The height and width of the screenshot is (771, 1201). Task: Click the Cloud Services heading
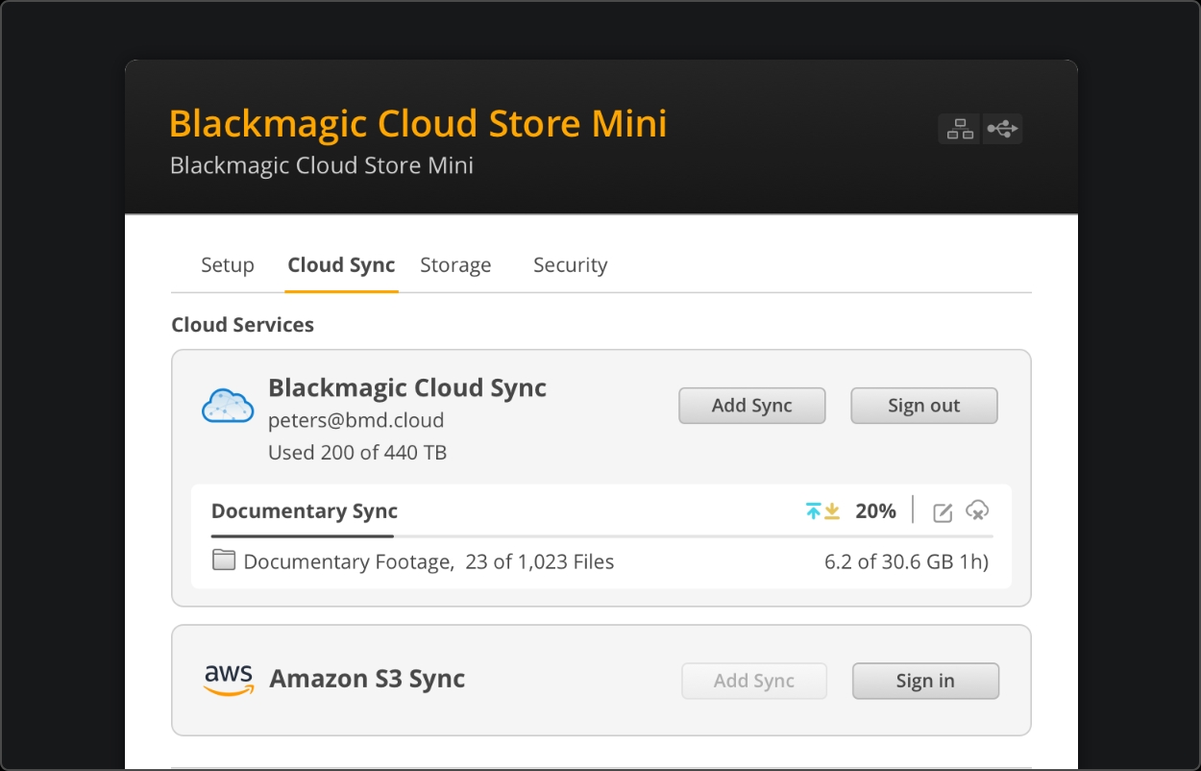coord(242,325)
